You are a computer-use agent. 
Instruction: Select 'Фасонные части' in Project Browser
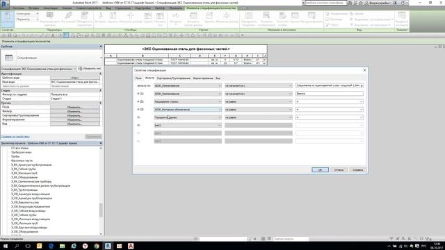[x=22, y=160]
